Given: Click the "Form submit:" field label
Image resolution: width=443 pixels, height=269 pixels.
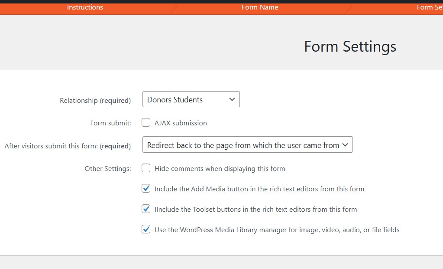Looking at the screenshot, I should (110, 123).
